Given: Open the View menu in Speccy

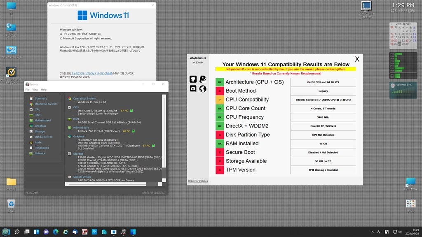Looking at the screenshot, I should (x=35, y=90).
